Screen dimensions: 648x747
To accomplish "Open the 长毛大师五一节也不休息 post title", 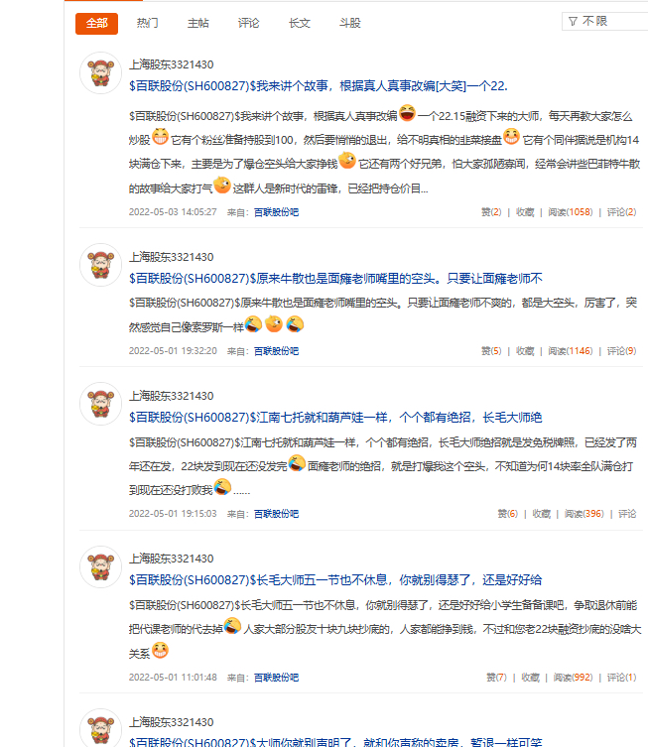I will pyautogui.click(x=335, y=579).
